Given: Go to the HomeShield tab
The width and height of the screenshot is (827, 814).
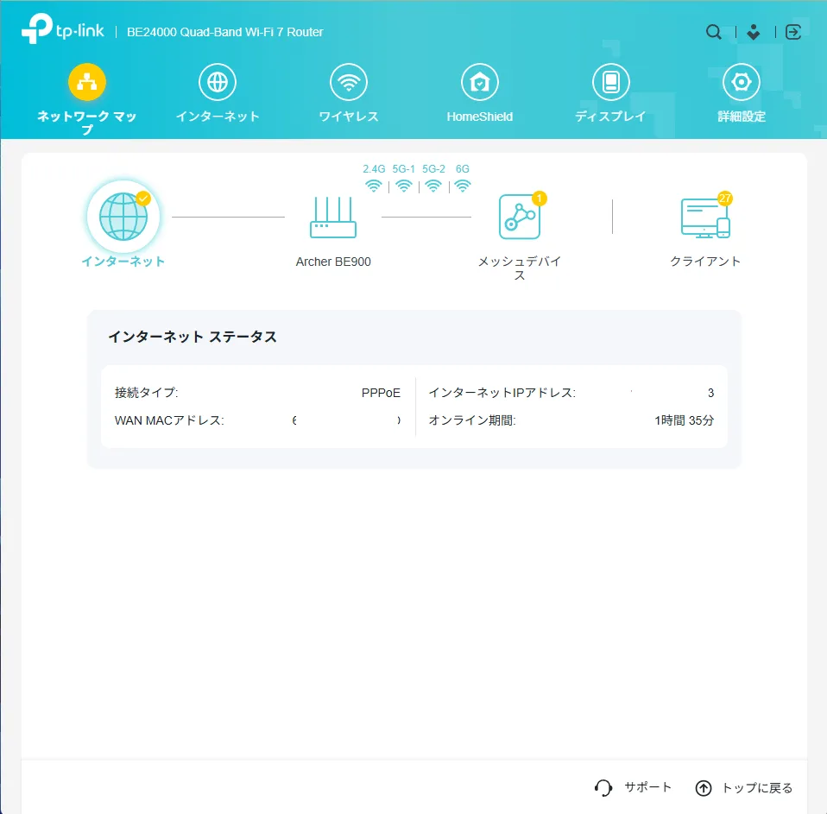Looking at the screenshot, I should pyautogui.click(x=479, y=93).
